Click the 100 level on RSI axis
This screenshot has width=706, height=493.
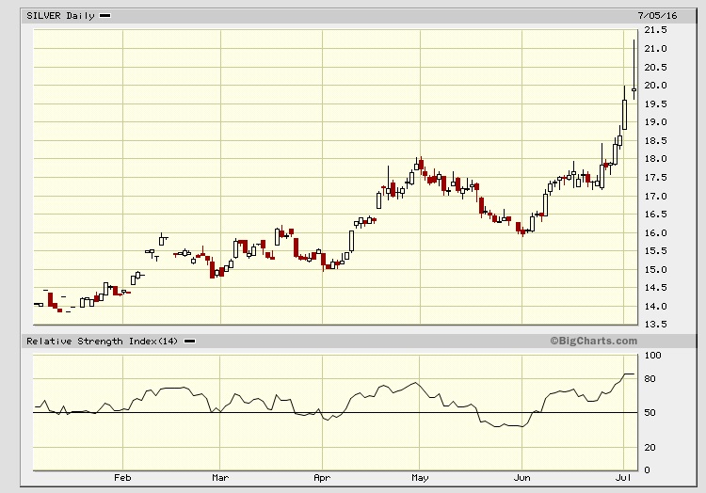click(x=651, y=355)
